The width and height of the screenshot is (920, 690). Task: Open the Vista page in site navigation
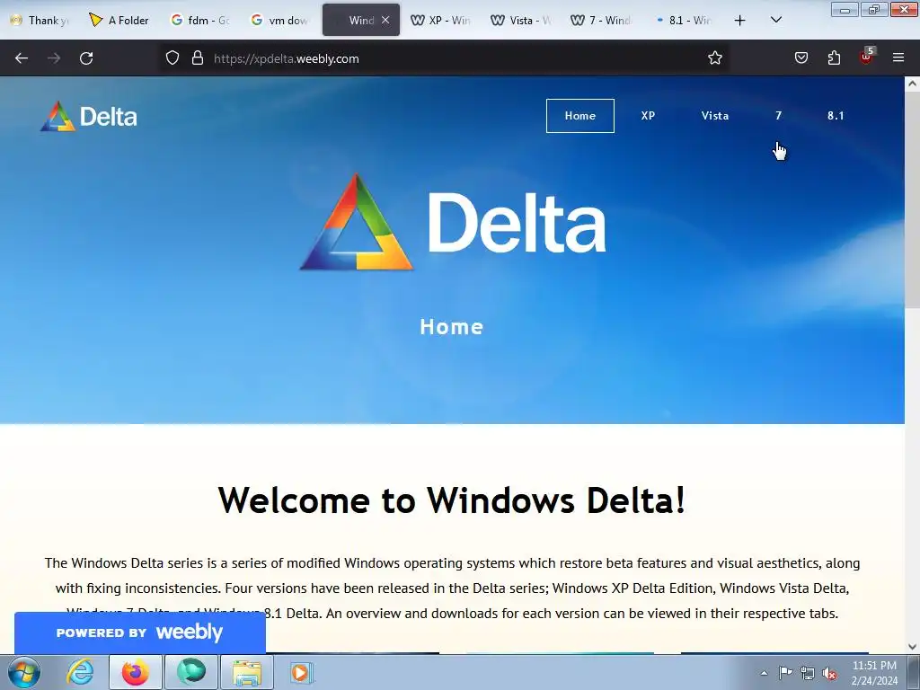pos(714,116)
